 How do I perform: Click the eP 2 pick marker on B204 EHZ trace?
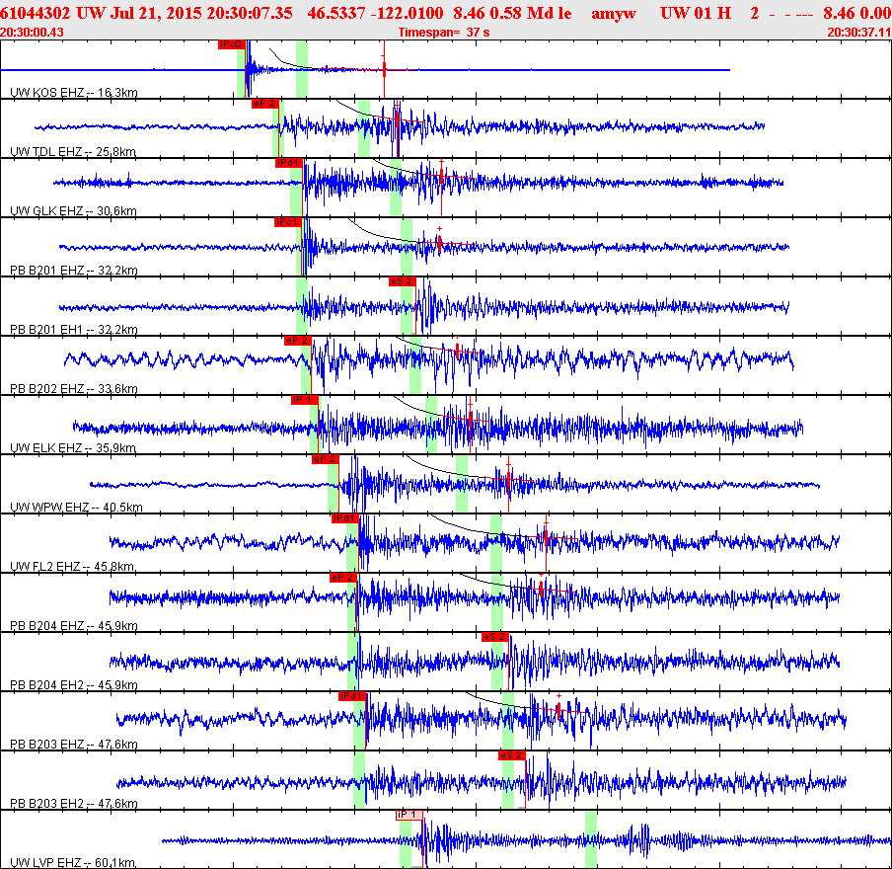(343, 578)
